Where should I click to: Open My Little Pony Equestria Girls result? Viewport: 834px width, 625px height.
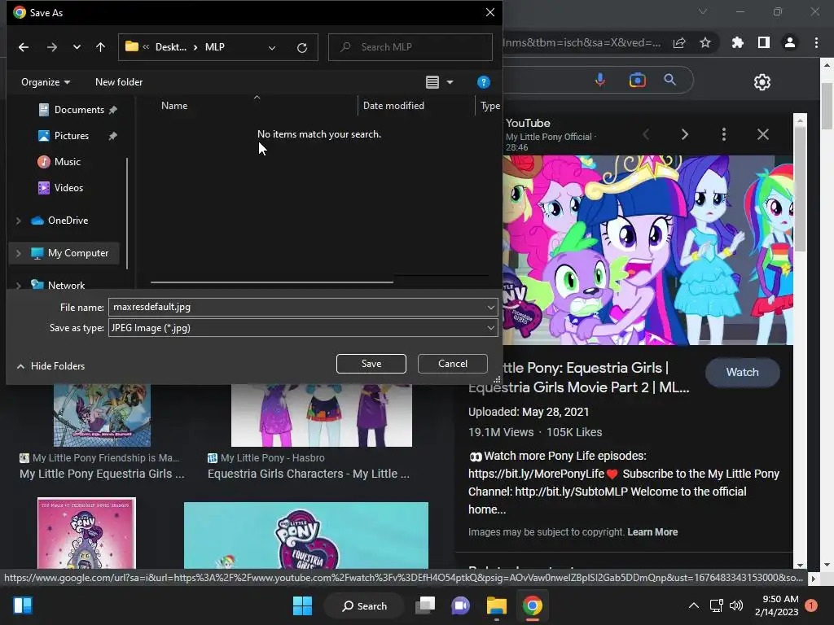pyautogui.click(x=102, y=474)
